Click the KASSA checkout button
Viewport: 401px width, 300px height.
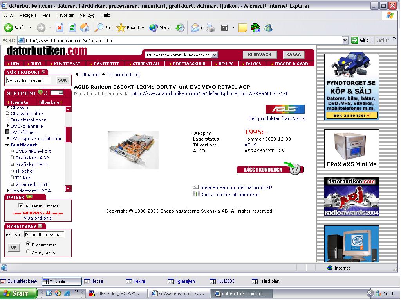click(294, 55)
